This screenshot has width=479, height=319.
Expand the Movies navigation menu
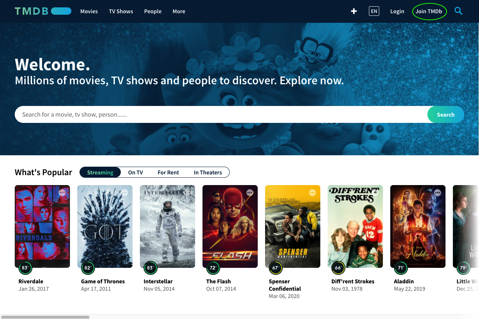point(89,11)
